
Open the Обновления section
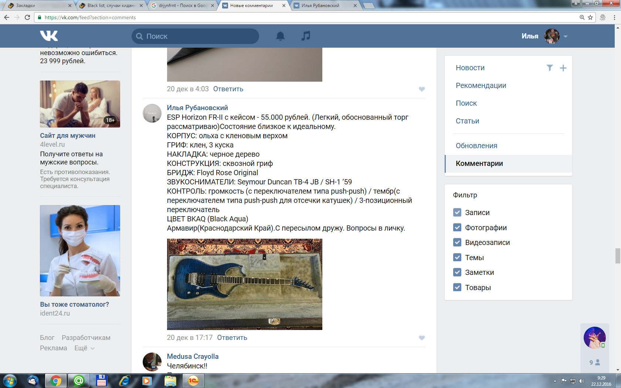pos(476,146)
